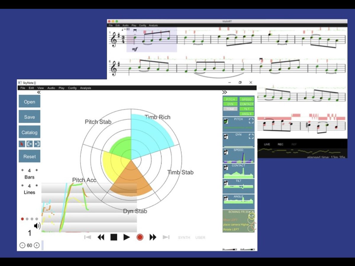The height and width of the screenshot is (266, 355).
Task: Open the Config menu in SkyNote
Action: [72, 88]
